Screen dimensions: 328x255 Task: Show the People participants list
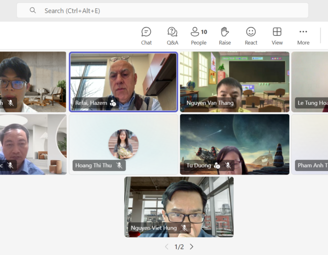pyautogui.click(x=198, y=36)
